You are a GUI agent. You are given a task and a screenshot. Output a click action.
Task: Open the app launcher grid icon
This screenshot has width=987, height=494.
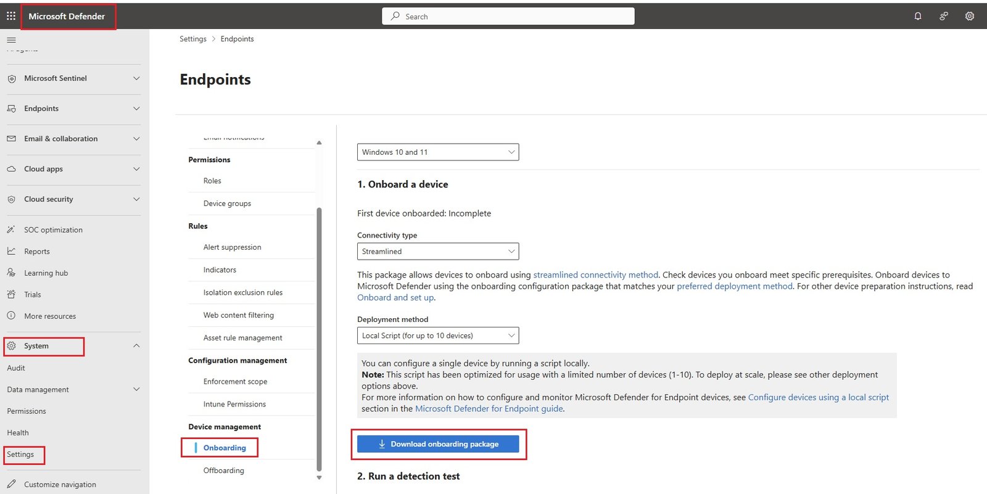(11, 16)
